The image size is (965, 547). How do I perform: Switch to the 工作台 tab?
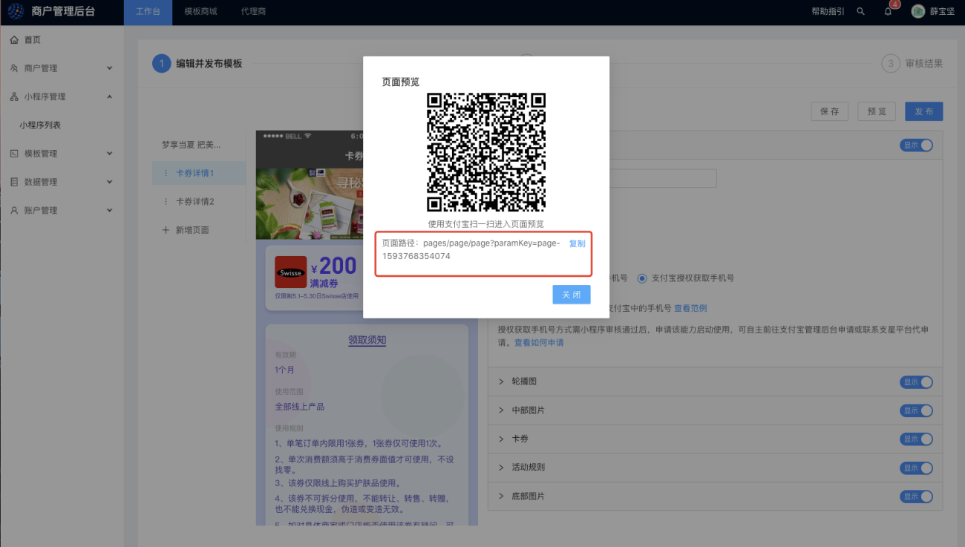click(x=148, y=12)
